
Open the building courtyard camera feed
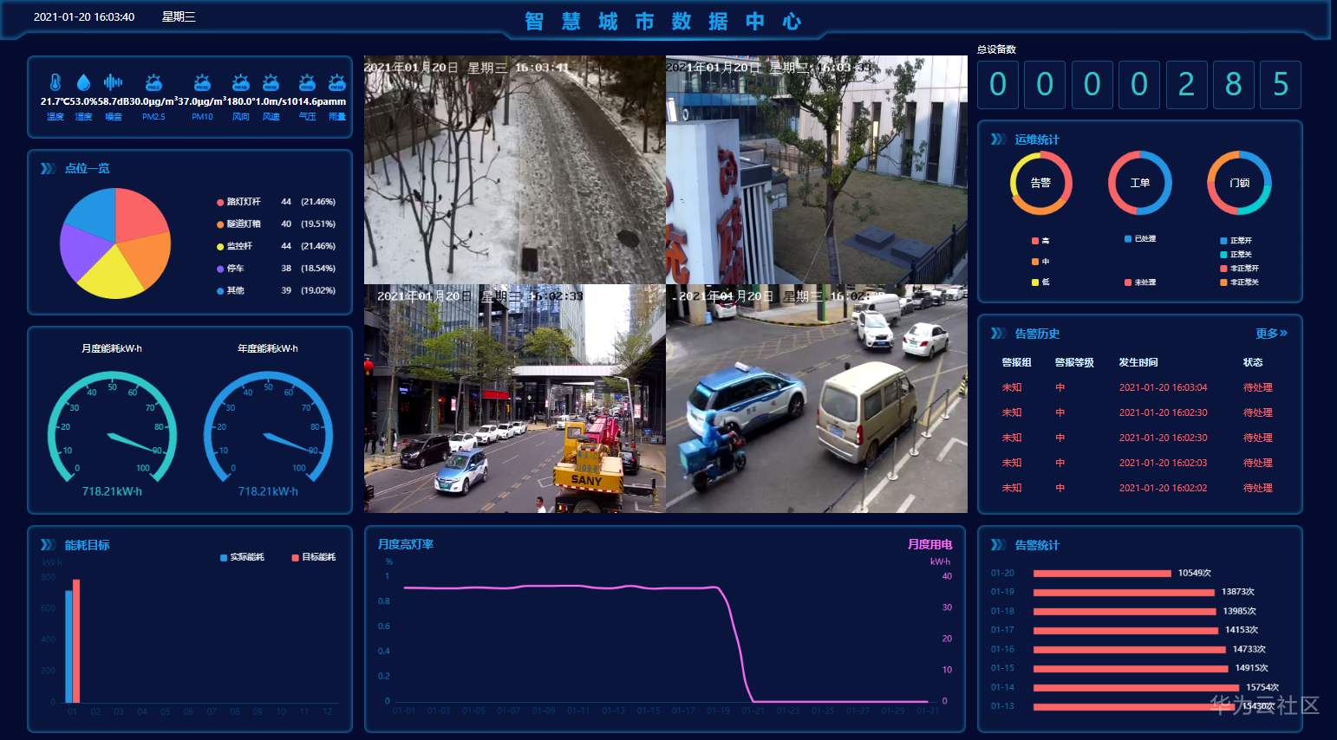coord(817,170)
